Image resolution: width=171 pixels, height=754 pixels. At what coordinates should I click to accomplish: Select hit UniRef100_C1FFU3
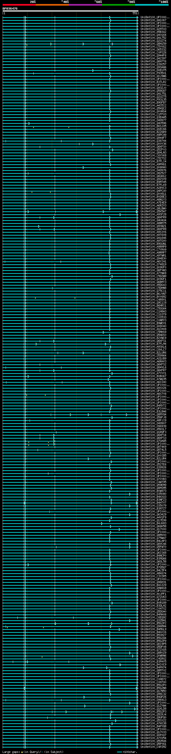pos(153,114)
